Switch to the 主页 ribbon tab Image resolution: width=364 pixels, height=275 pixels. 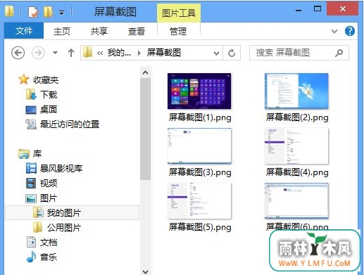tap(62, 31)
